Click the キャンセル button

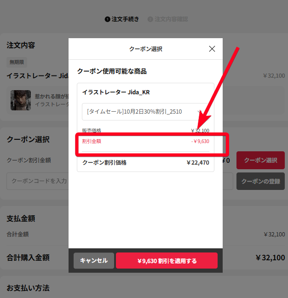coord(94,261)
